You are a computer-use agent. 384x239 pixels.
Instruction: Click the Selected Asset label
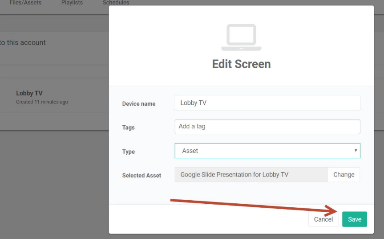coord(141,175)
